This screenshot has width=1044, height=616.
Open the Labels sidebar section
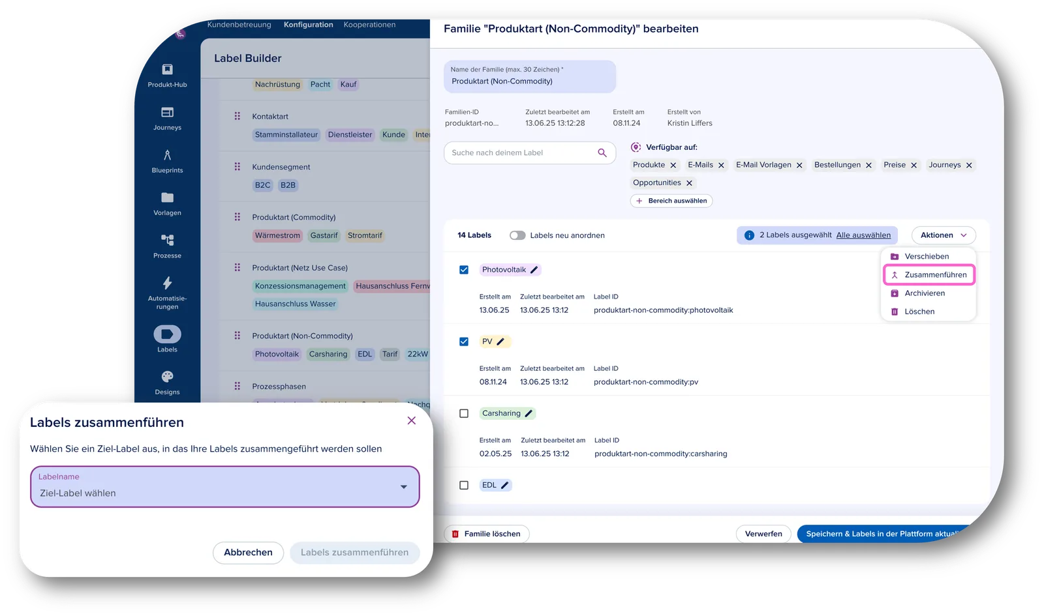[167, 340]
